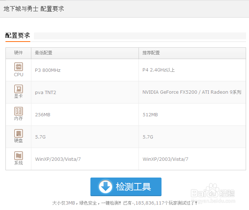The width and height of the screenshot is (249, 210).
Task: Click the 系统 label text
Action: click(x=19, y=163)
